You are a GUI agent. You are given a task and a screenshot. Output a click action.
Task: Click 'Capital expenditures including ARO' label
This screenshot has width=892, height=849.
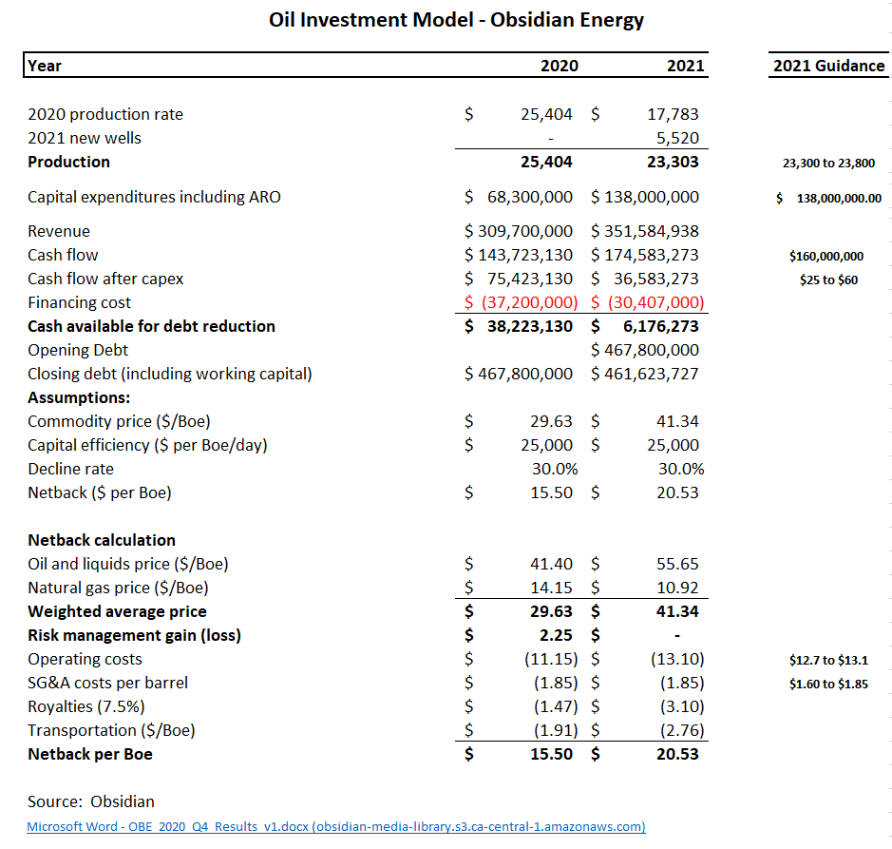pyautogui.click(x=154, y=197)
